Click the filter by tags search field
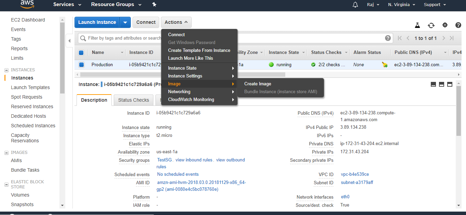Image resolution: width=466 pixels, height=215 pixels. (123, 38)
